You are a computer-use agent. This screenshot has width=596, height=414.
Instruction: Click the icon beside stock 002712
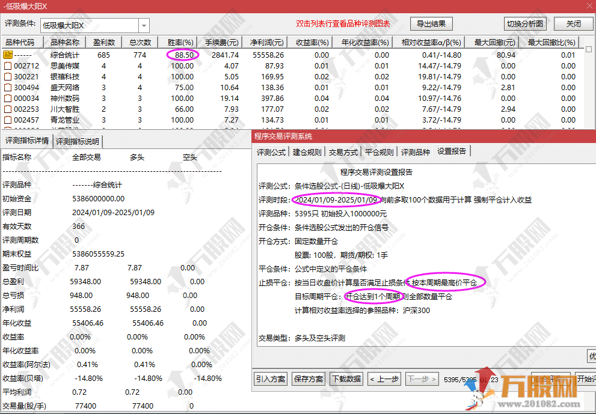pos(8,65)
